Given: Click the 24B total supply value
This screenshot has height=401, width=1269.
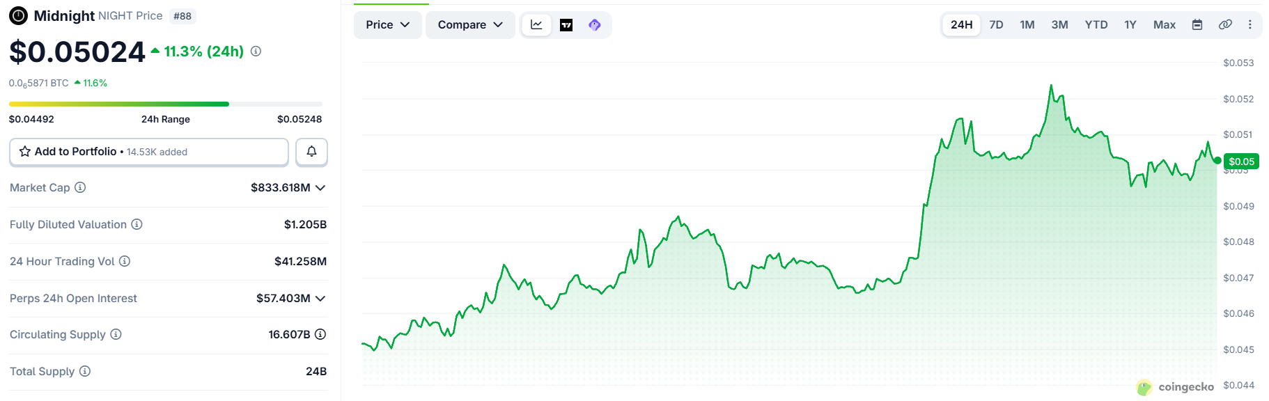Looking at the screenshot, I should 316,371.
